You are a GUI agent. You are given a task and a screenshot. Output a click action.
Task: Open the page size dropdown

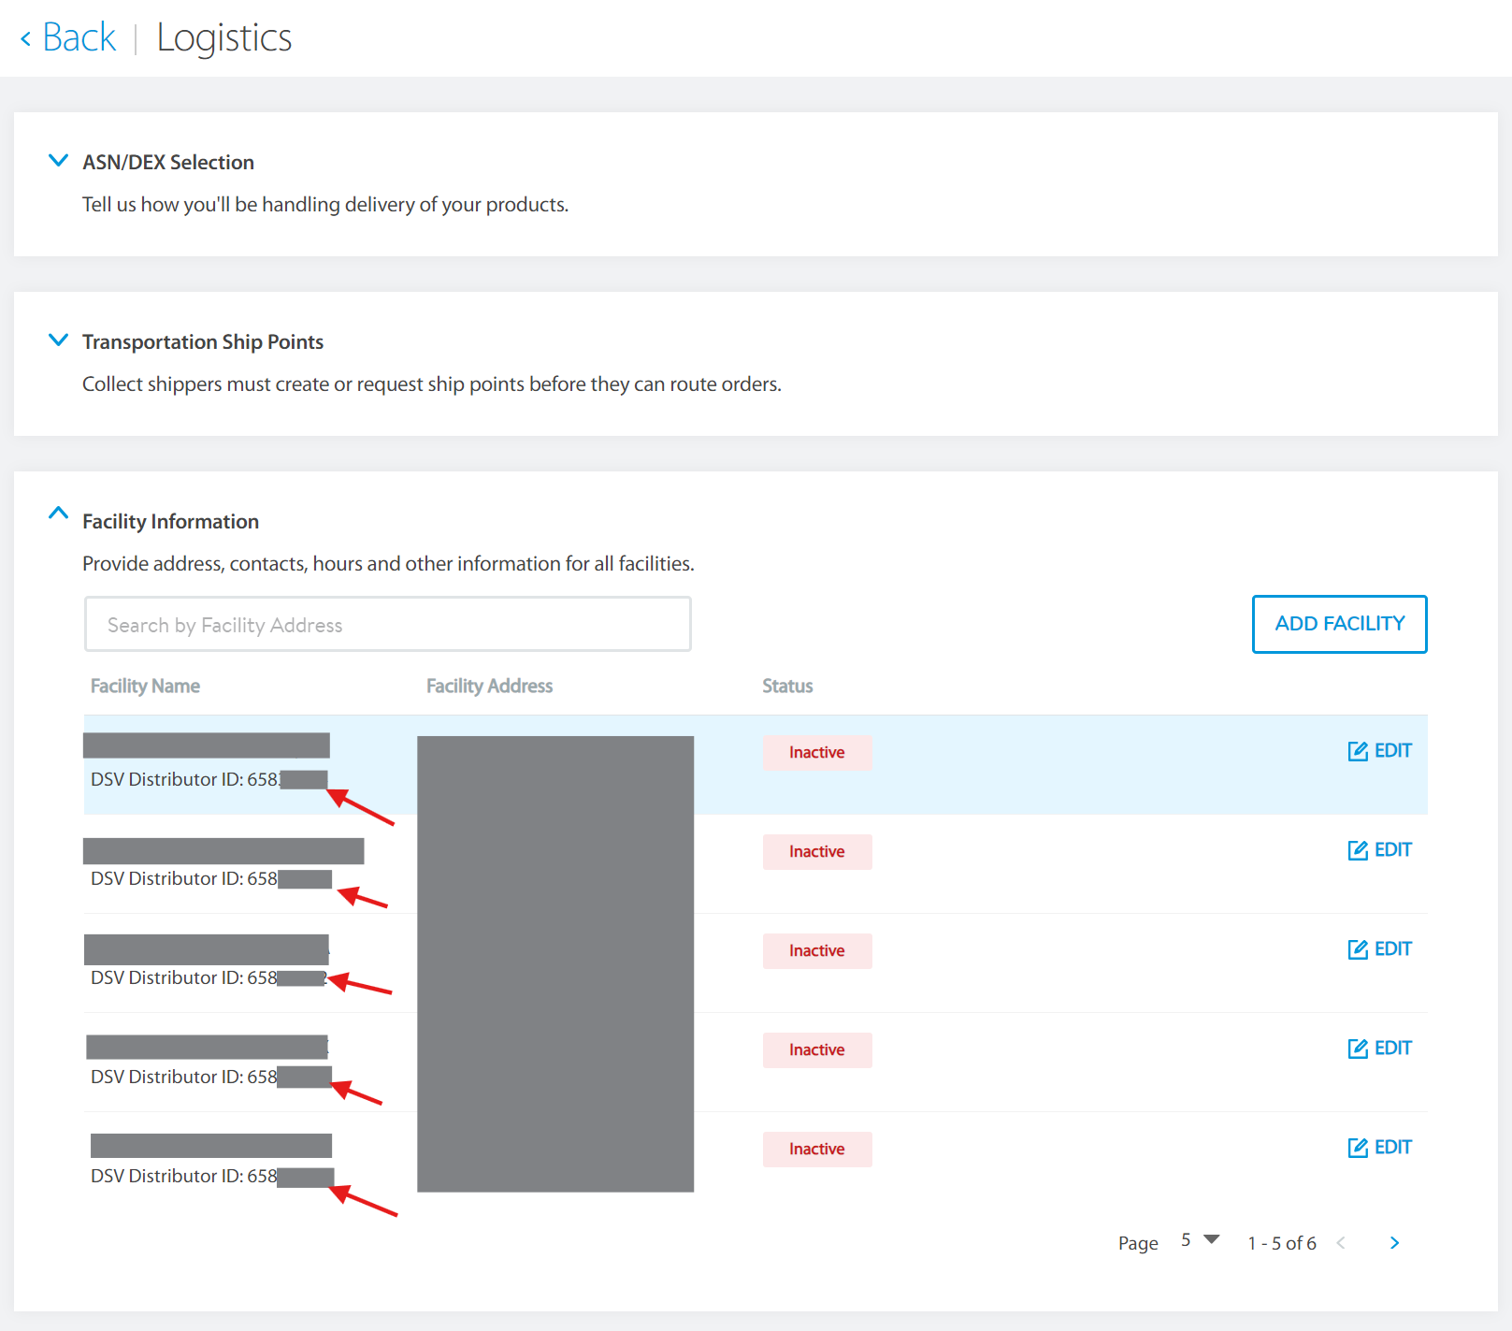(1200, 1240)
